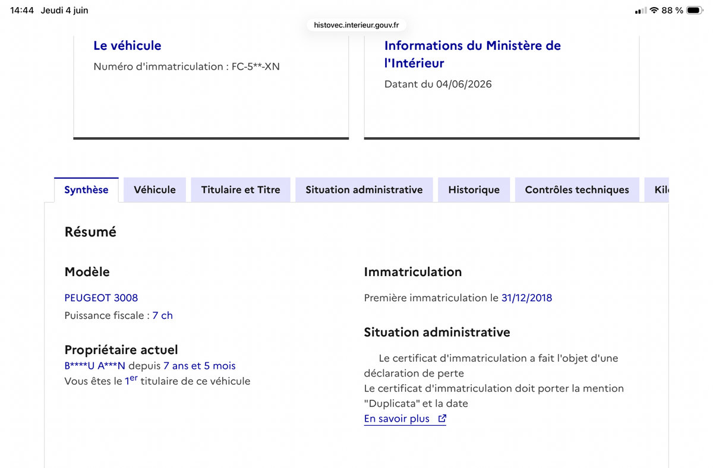This screenshot has width=713, height=468.
Task: Open the external link icon beside En savoir plus
Action: [442, 419]
